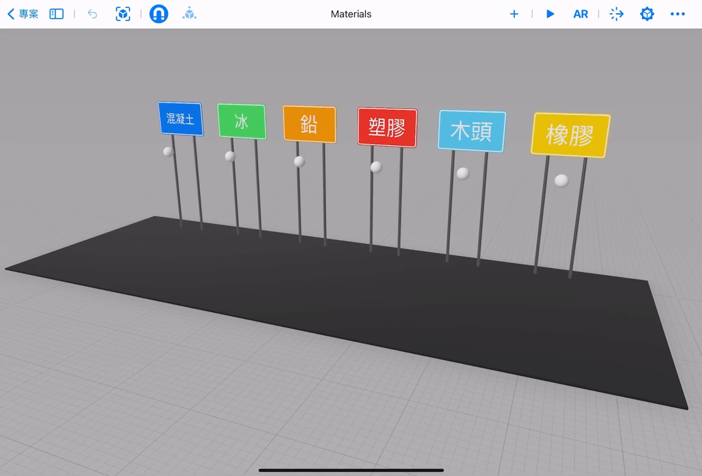This screenshot has height=476, width=702.
Task: Select the ball under 冰 sign
Action: [230, 156]
